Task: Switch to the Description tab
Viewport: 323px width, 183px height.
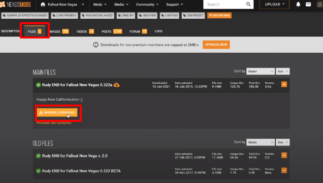Action: [x=10, y=31]
